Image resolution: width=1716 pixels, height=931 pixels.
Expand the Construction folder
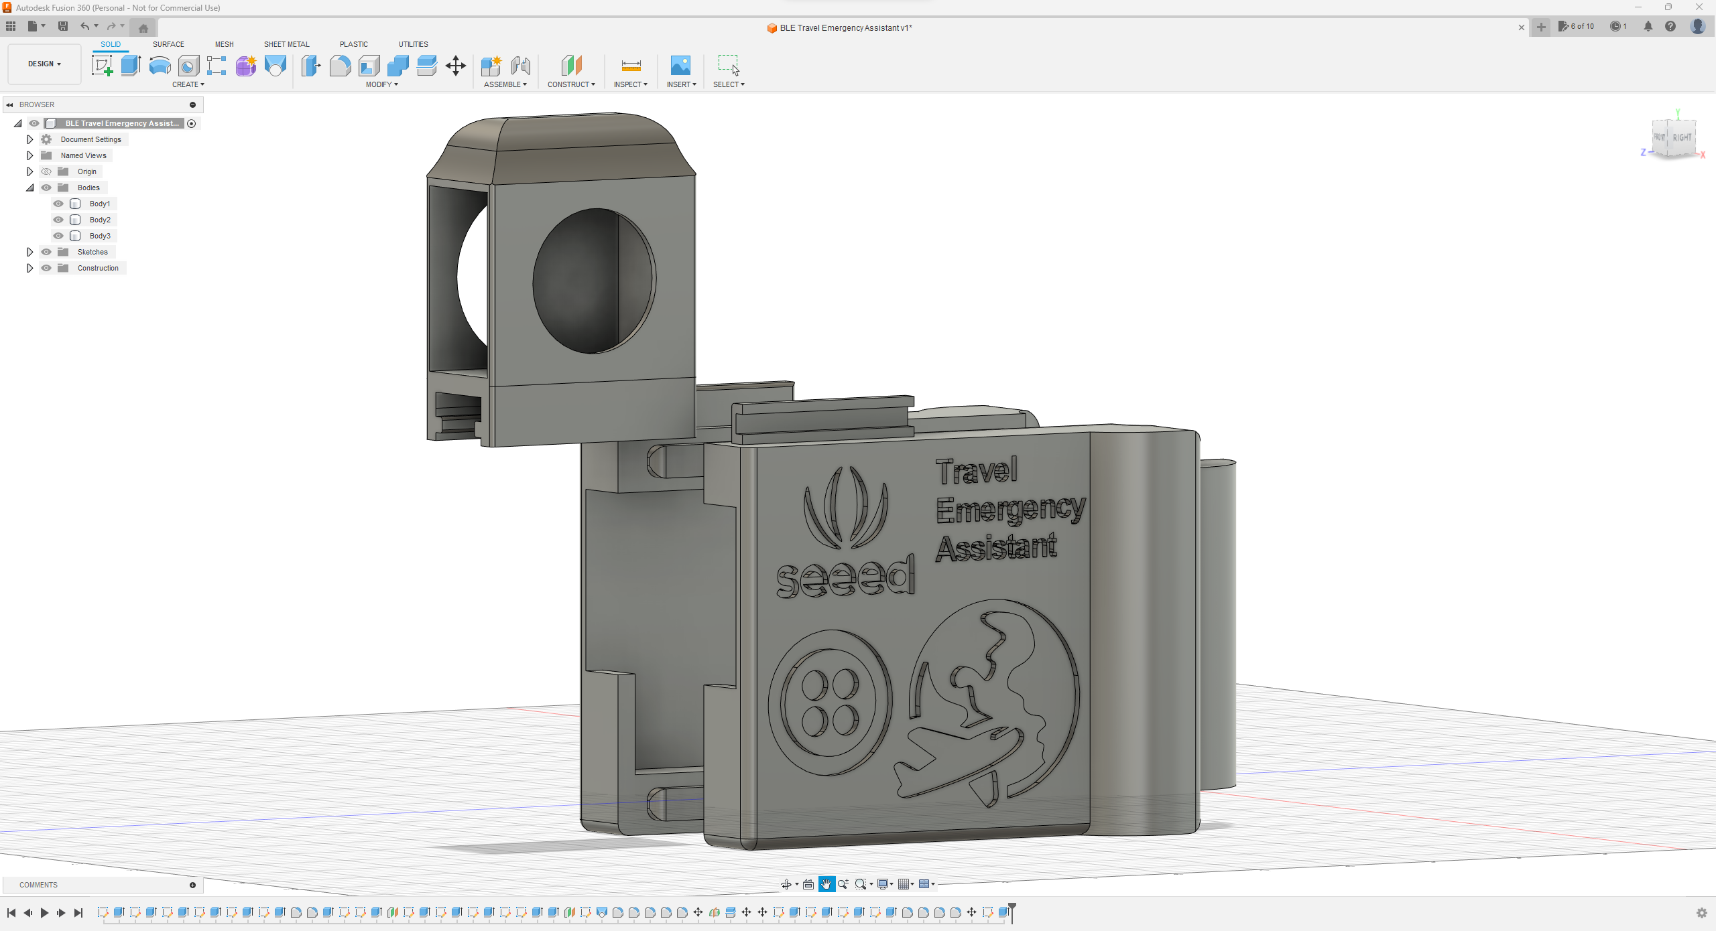[x=29, y=268]
